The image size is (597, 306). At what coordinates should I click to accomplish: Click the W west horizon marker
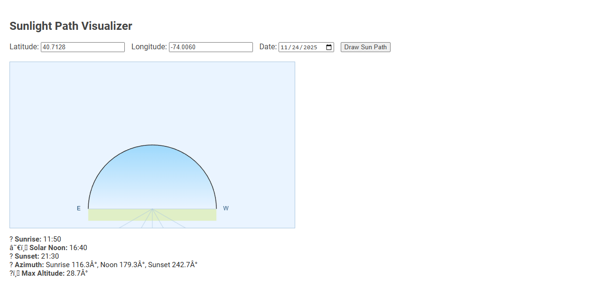click(226, 208)
